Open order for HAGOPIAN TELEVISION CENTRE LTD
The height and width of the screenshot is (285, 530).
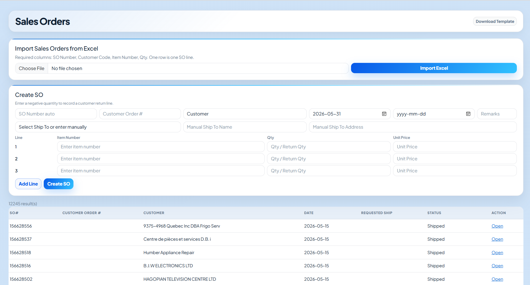pos(497,279)
